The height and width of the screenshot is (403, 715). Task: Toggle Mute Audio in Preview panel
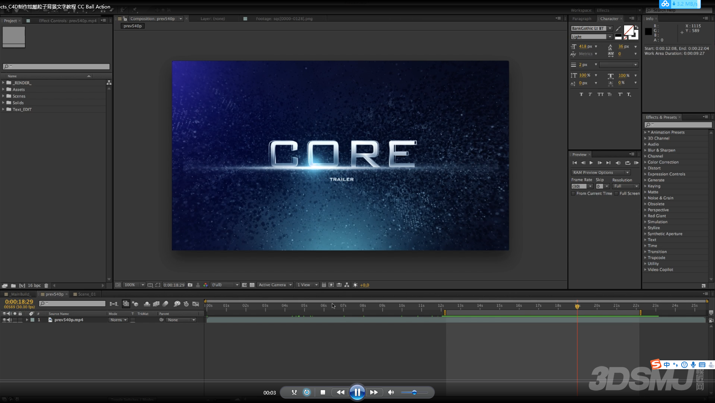click(618, 163)
